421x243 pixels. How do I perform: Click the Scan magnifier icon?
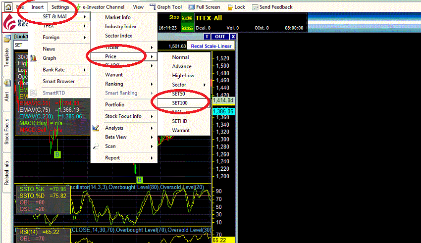[96, 146]
